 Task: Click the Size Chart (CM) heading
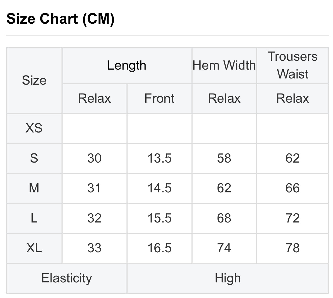pyautogui.click(x=60, y=19)
